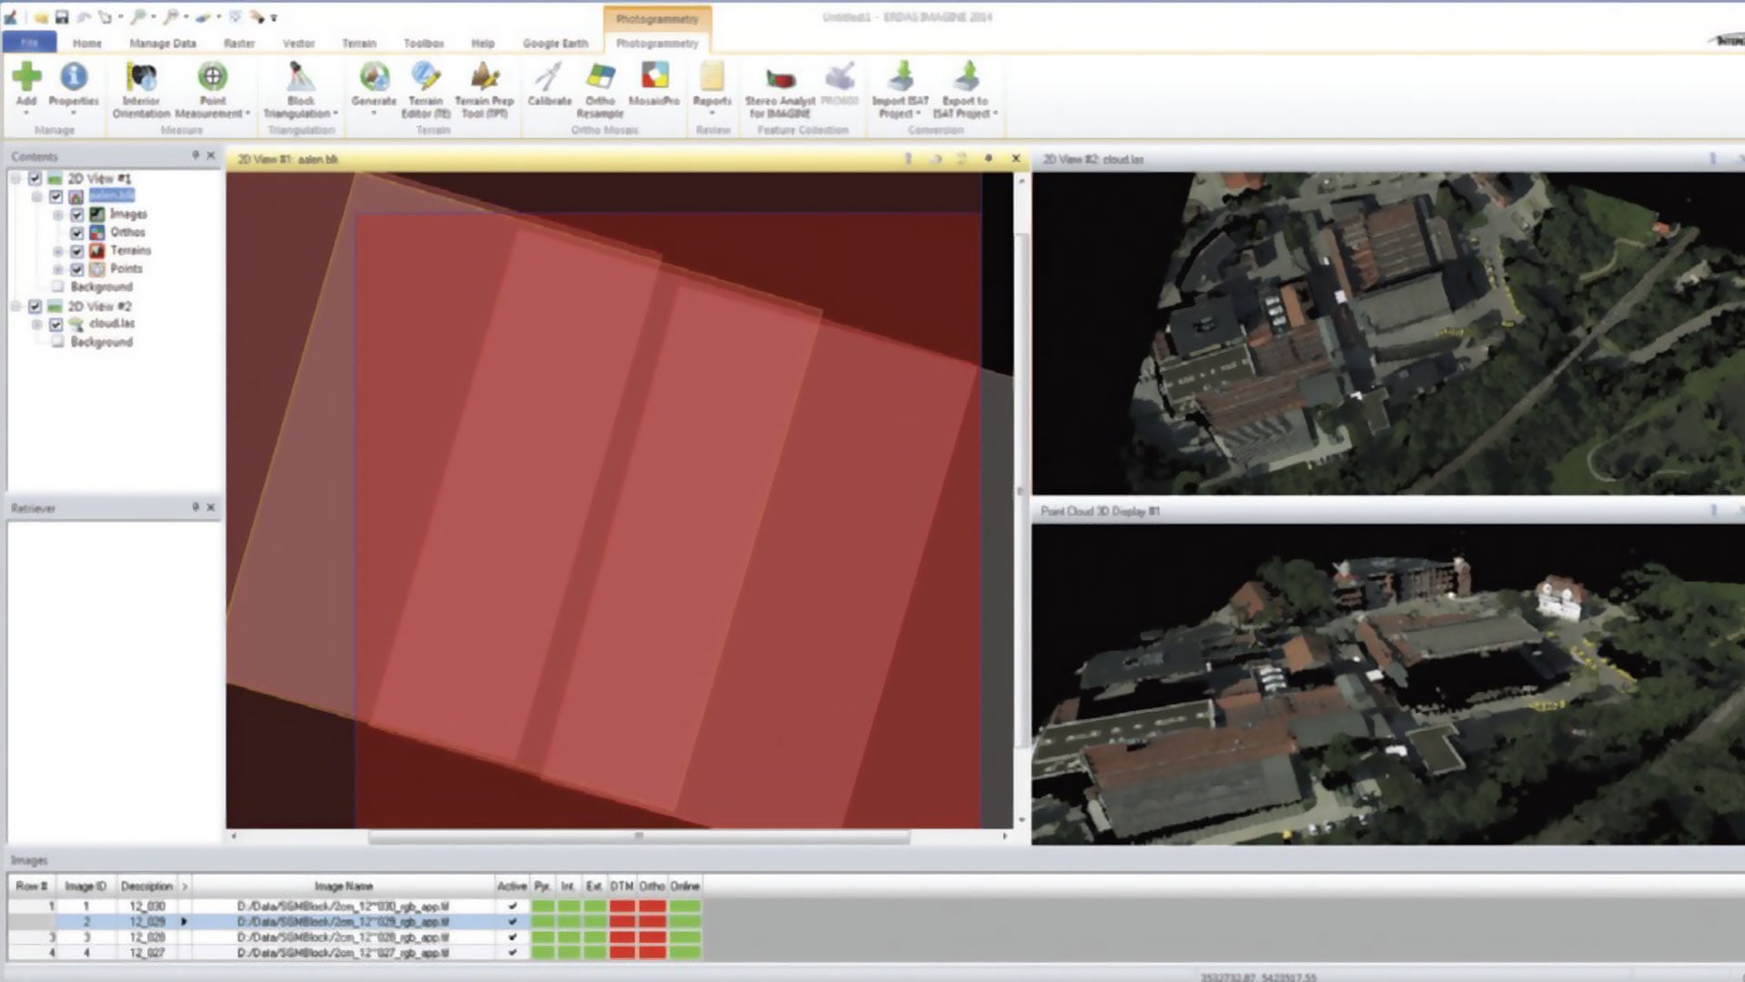Launch Stereo Analyst for IMAGINE
The image size is (1745, 982).
point(779,78)
